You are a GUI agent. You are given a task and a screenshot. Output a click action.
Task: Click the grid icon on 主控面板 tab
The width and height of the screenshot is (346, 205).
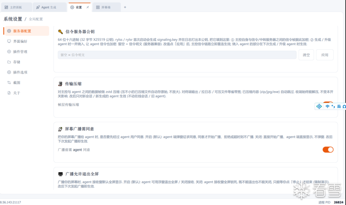point(6,7)
